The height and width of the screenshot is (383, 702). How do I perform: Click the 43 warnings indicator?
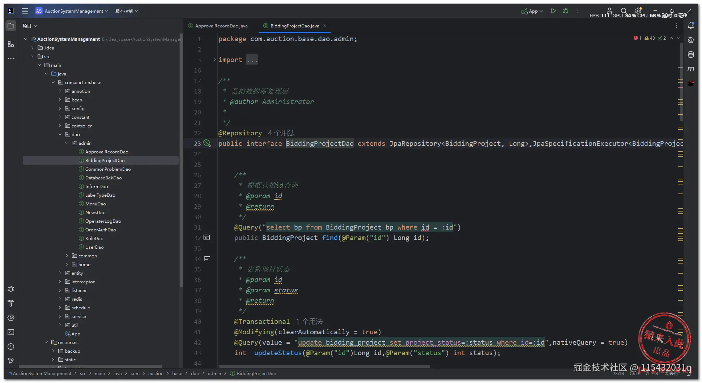(x=650, y=38)
